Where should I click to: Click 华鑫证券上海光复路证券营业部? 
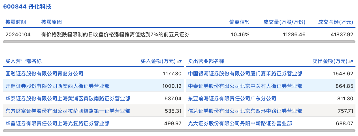(x=57, y=124)
